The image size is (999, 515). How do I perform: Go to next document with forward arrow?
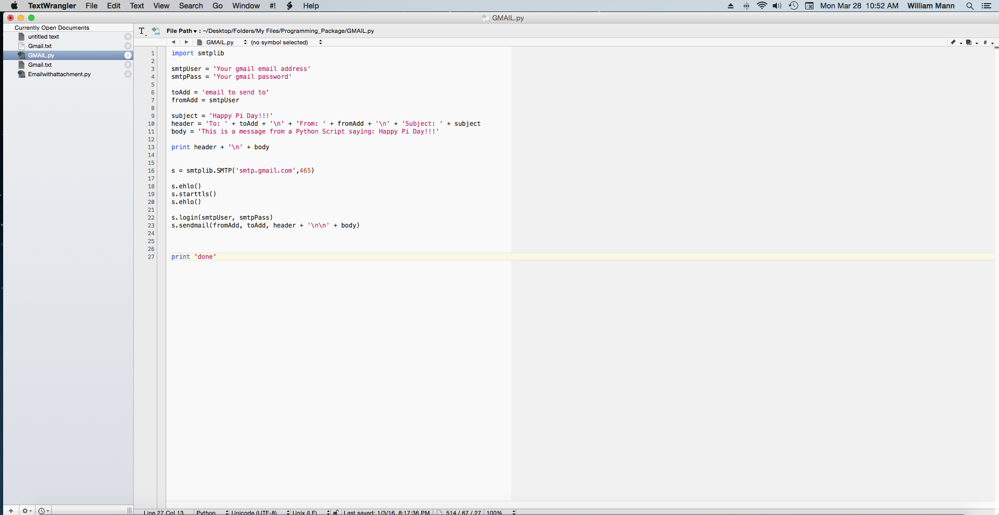186,42
